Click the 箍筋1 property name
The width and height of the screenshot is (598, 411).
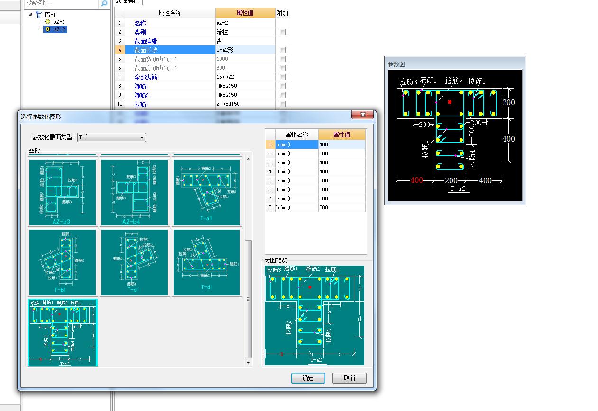point(141,86)
